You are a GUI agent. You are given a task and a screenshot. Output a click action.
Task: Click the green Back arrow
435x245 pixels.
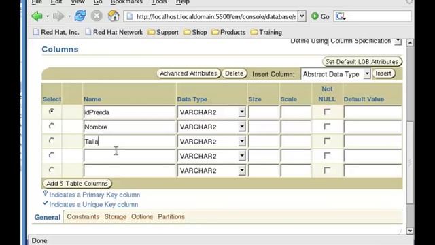pos(37,16)
